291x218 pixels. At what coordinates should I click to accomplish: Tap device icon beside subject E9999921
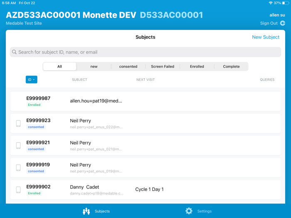(x=18, y=145)
